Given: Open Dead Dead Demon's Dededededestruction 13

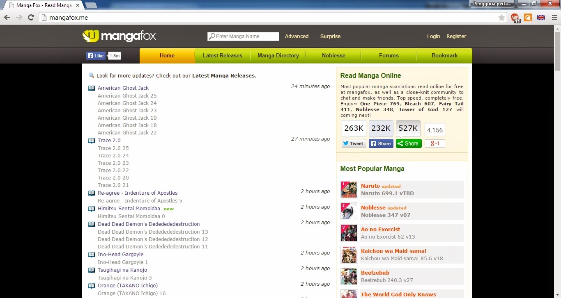Looking at the screenshot, I should [x=153, y=232].
